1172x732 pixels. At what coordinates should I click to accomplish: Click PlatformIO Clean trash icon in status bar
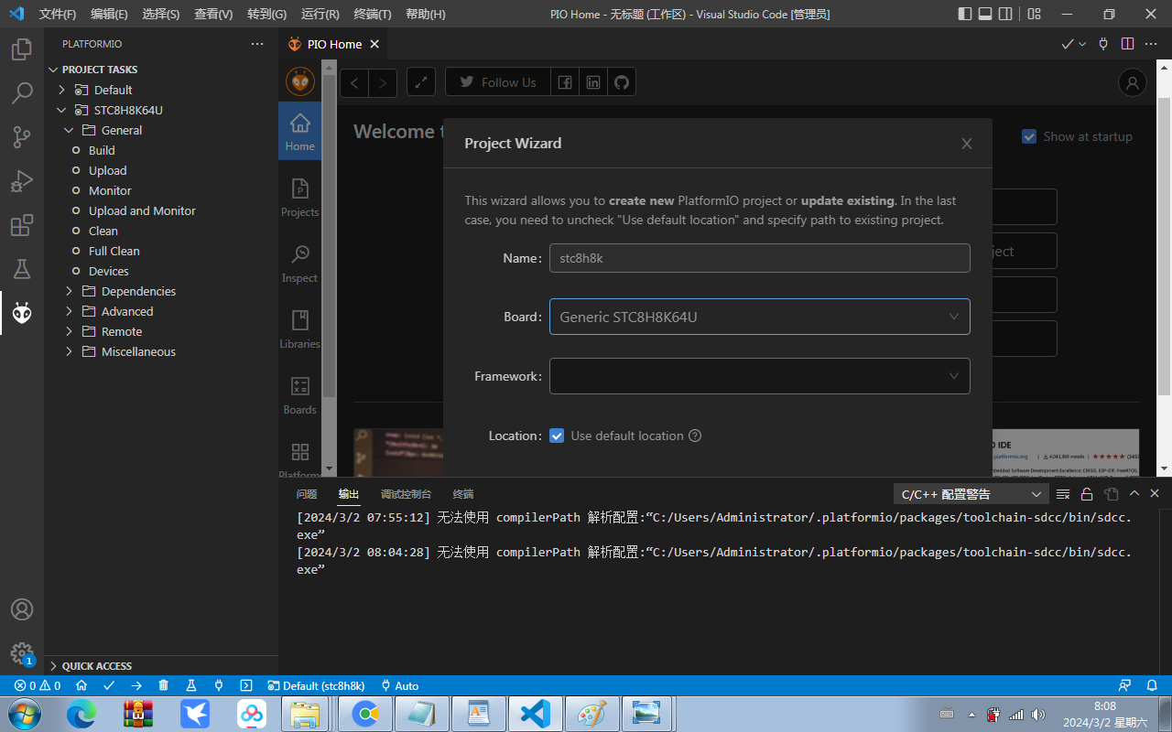[x=163, y=685]
